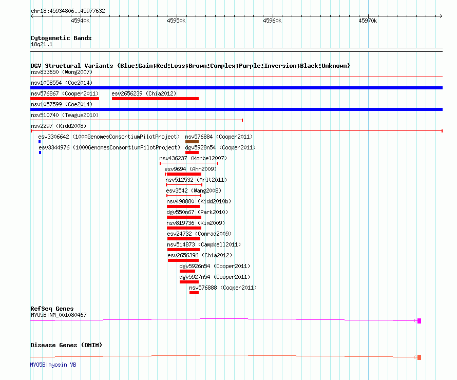This screenshot has width=457, height=380.
Task: Click the 45960k ruler position label
Action: click(x=272, y=21)
